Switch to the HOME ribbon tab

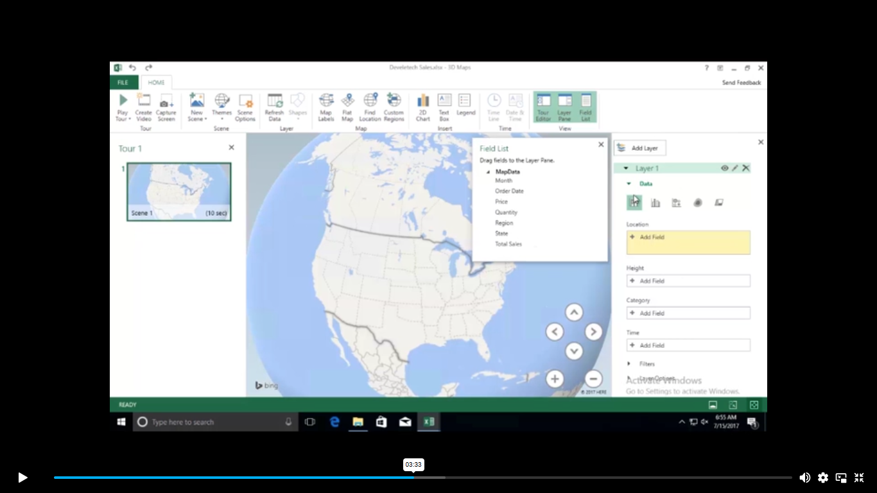pos(156,82)
